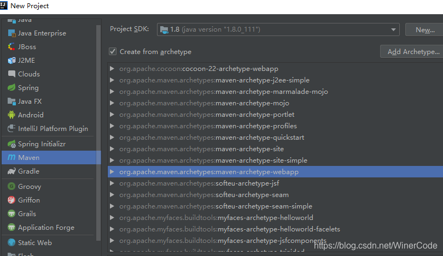Uncheck Create from archetype checkbox
This screenshot has width=443, height=256.
113,51
